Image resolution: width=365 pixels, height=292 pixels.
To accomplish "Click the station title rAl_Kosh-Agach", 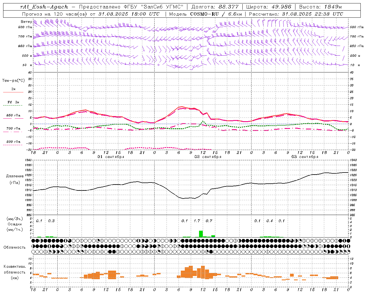I will click(x=44, y=7).
